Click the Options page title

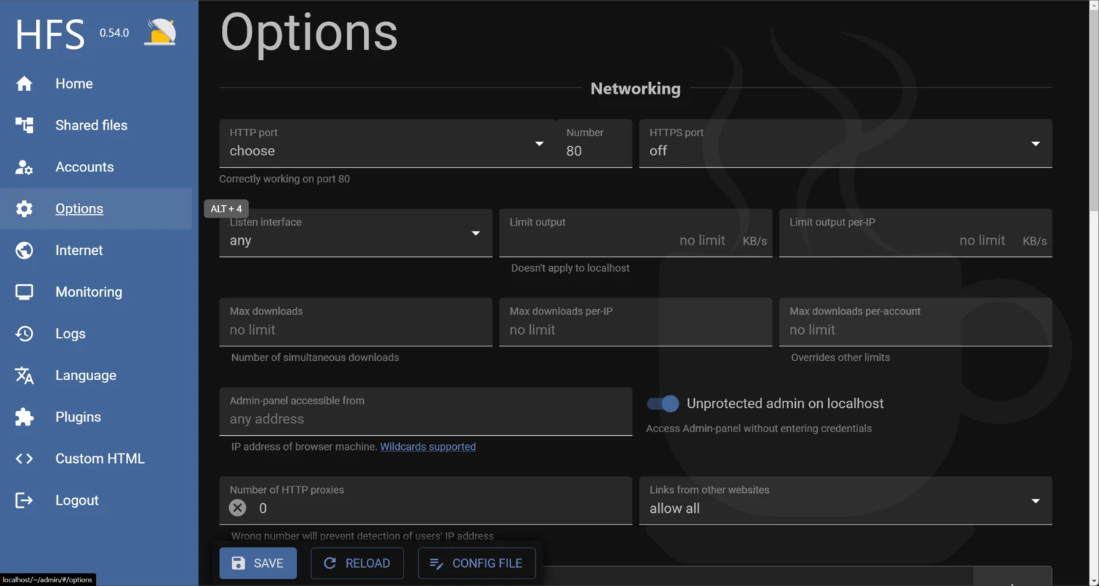click(x=309, y=32)
